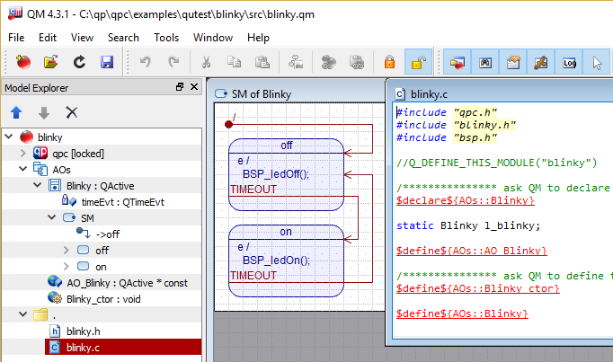Click the Delete X in Model Explorer
This screenshot has width=613, height=362.
72,112
